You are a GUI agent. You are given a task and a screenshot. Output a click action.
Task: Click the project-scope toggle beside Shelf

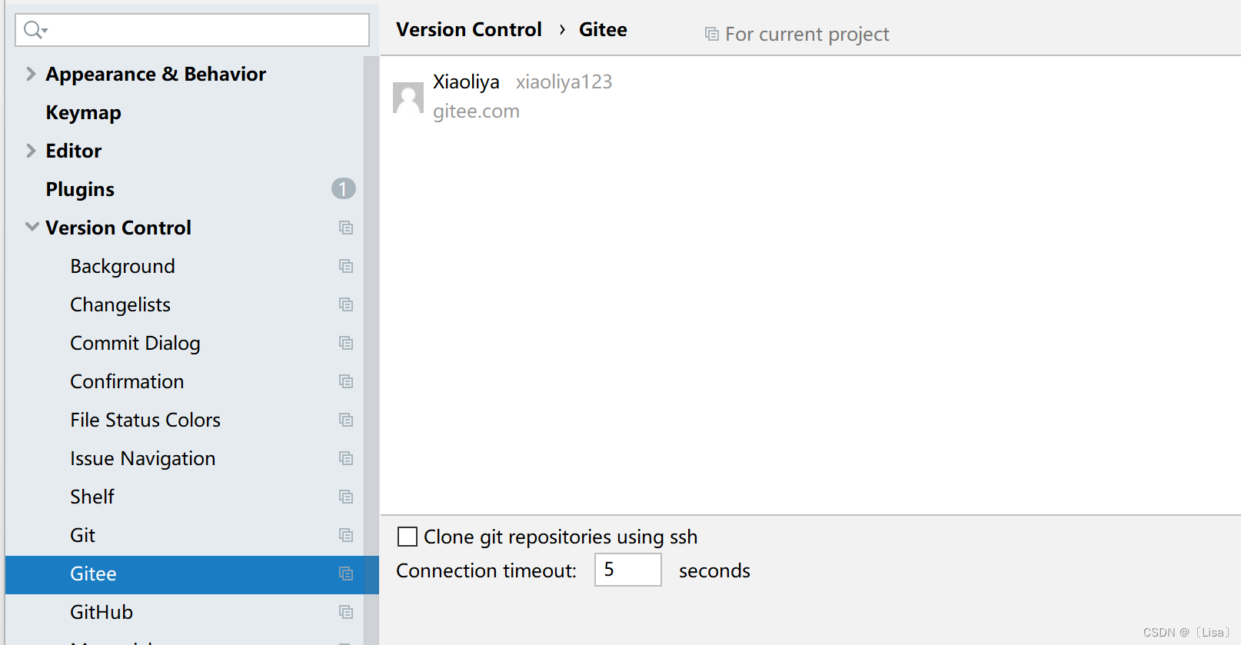tap(345, 497)
